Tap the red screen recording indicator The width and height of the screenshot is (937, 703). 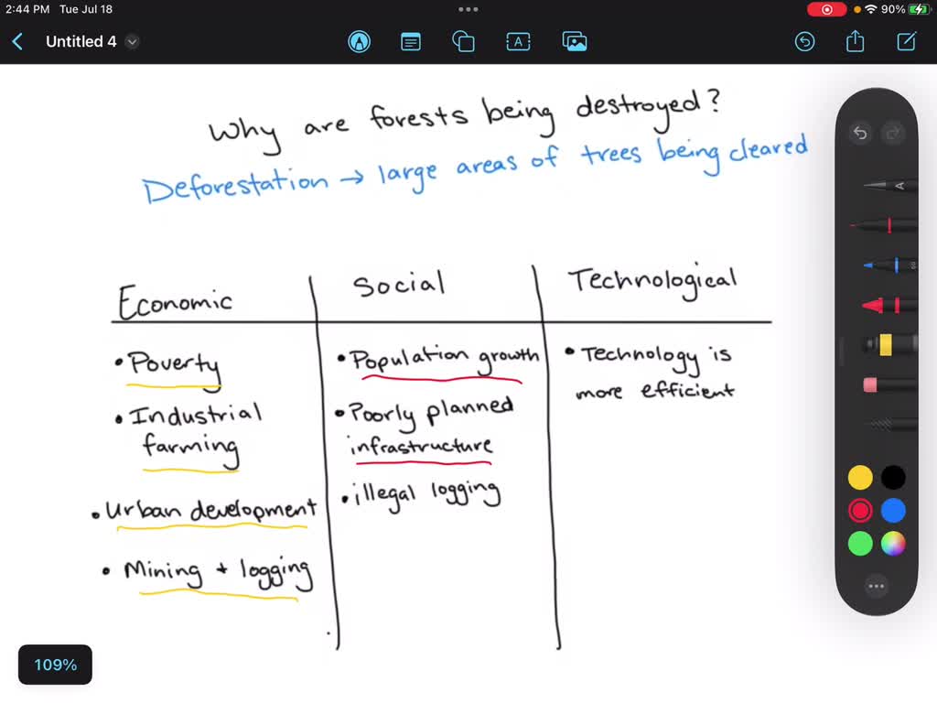826,9
